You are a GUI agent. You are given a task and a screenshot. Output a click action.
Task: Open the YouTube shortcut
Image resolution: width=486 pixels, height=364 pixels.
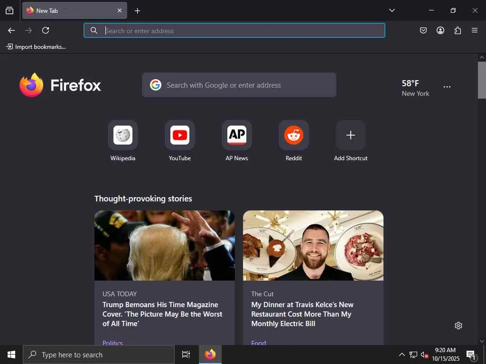[180, 141]
